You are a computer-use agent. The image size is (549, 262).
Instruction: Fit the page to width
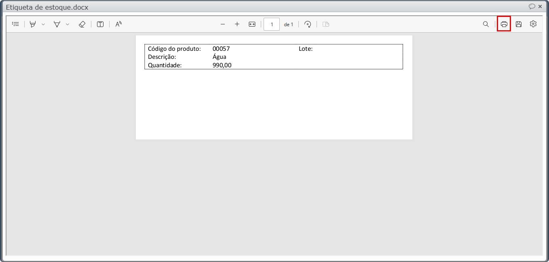[x=252, y=24]
